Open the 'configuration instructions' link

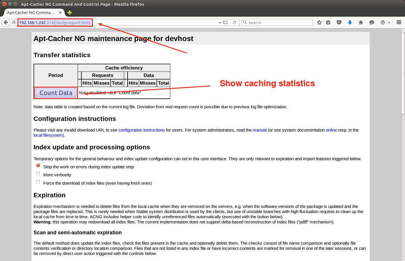141,130
